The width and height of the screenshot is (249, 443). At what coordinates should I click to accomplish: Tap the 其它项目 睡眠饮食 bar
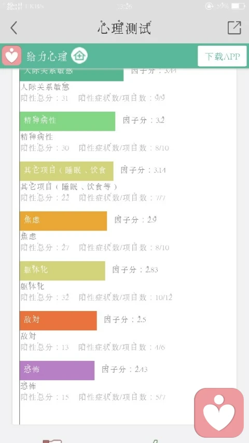66,171
